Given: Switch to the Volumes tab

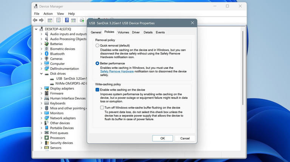Looking at the screenshot, I should (123, 32).
